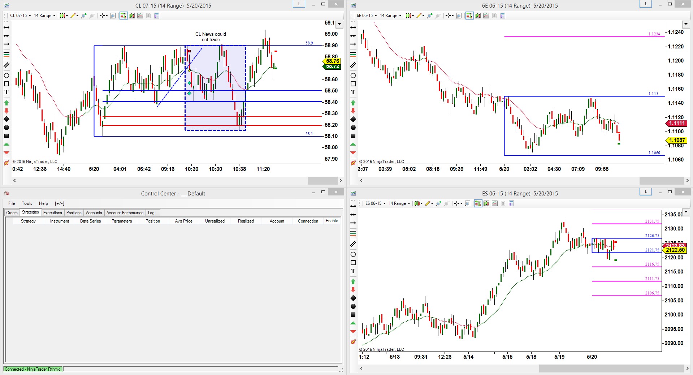Open CL 07-15 instrument dropdown
Screen dimensions: 693x375
20,16
